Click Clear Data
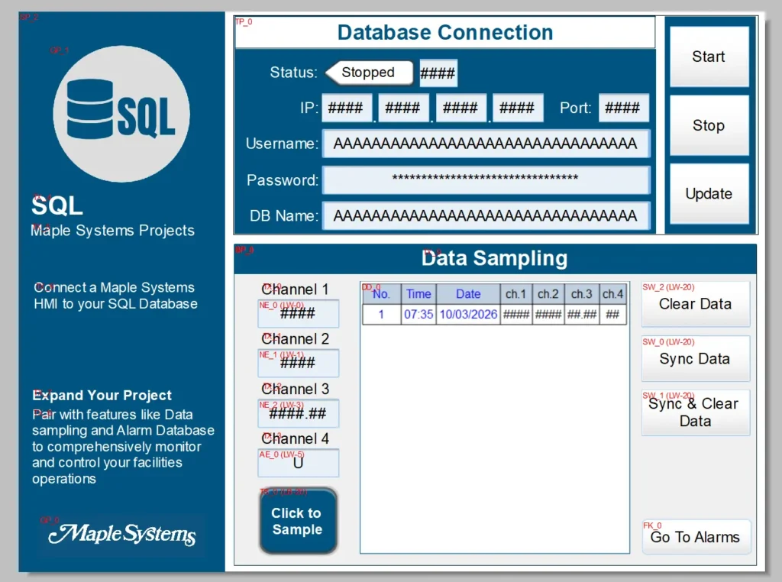This screenshot has height=582, width=782. click(x=695, y=303)
